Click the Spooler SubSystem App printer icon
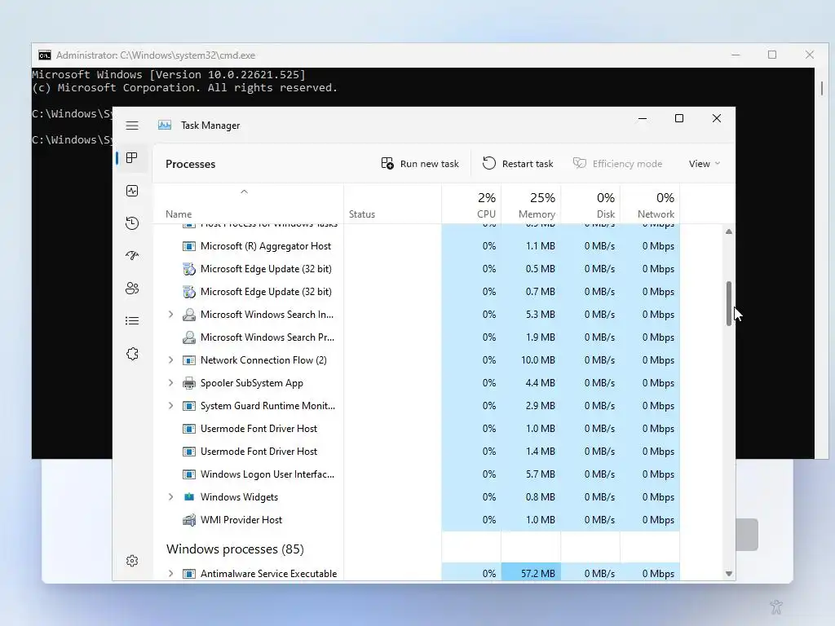 click(189, 383)
